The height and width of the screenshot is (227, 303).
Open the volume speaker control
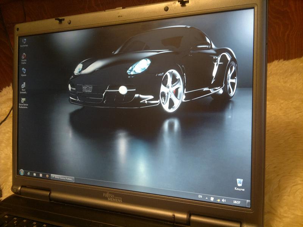pos(223,200)
